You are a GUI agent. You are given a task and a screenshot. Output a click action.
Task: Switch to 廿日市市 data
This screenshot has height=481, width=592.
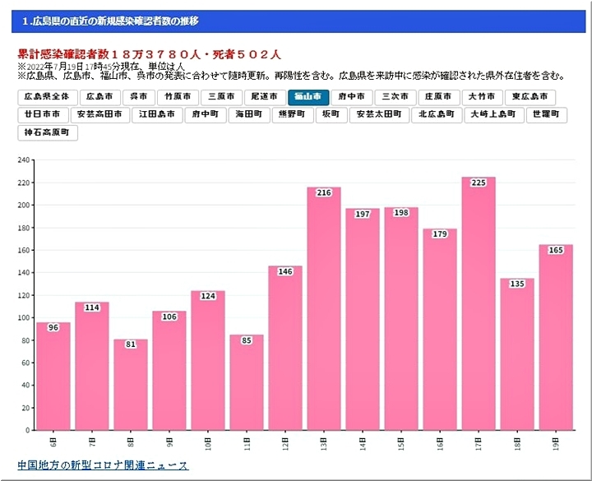[x=42, y=115]
